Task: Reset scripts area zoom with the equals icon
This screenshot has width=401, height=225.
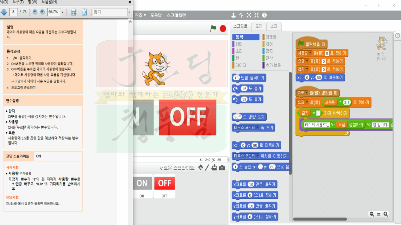Action: (x=379, y=214)
